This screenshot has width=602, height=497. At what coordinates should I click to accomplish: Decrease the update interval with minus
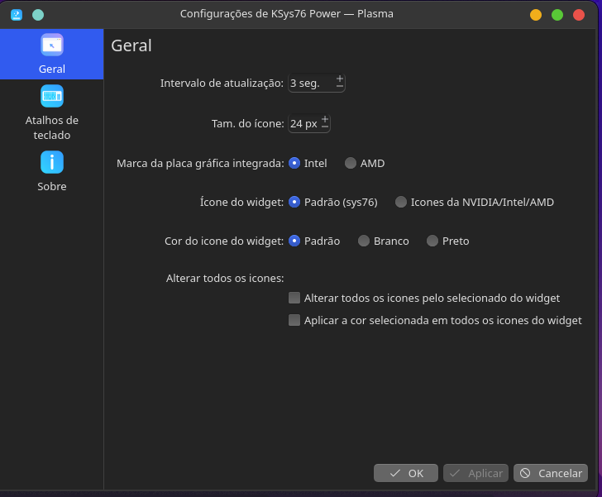point(340,87)
